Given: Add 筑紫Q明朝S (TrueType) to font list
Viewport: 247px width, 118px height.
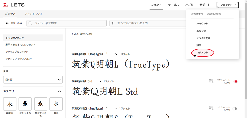Looking at the screenshot, I should pyautogui.click(x=211, y=108).
